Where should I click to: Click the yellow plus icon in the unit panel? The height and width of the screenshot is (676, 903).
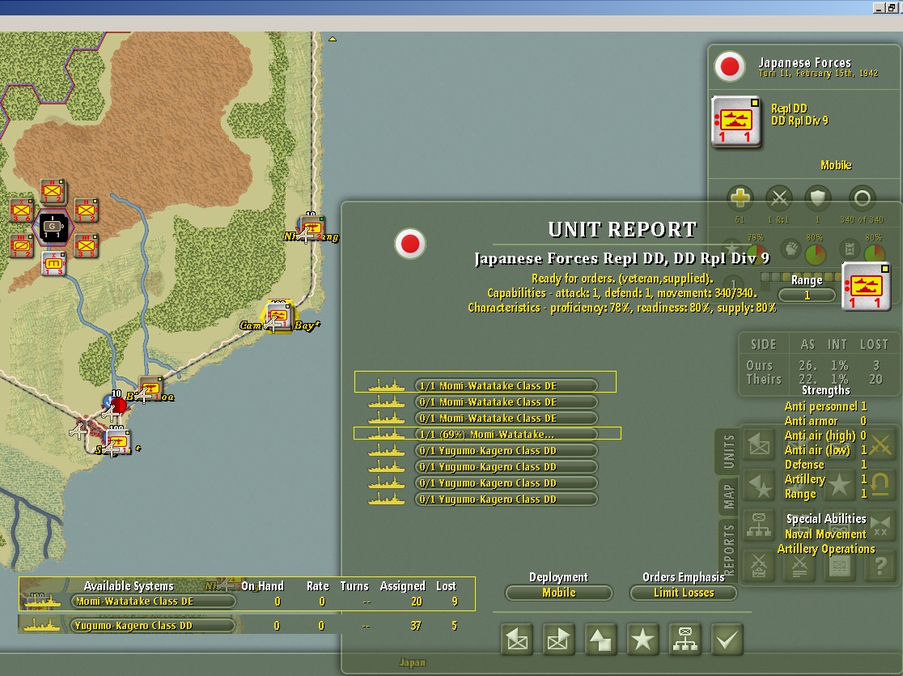[x=740, y=199]
